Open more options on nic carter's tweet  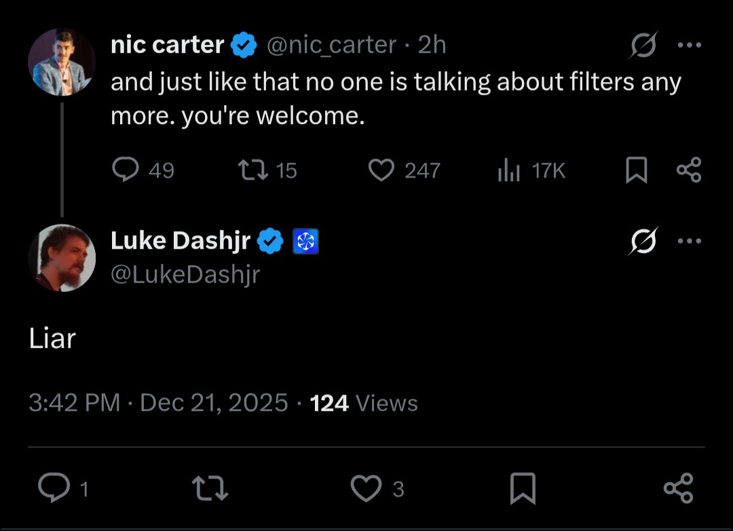pyautogui.click(x=689, y=46)
